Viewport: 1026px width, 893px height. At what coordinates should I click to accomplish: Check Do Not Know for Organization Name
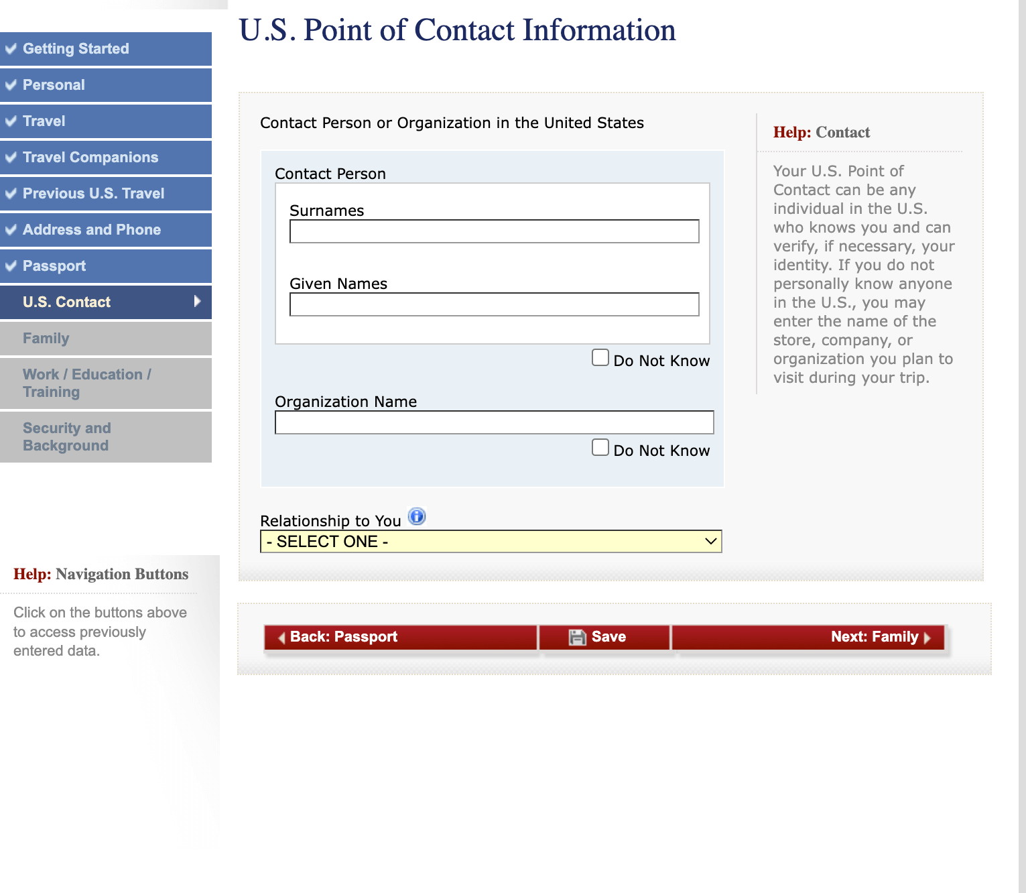[600, 447]
